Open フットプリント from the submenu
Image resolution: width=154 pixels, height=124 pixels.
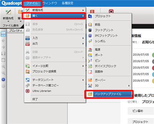109,30
